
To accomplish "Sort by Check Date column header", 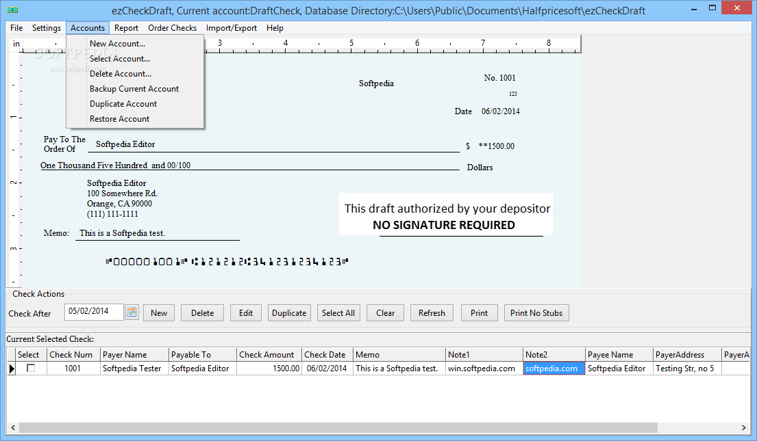I will pyautogui.click(x=327, y=355).
